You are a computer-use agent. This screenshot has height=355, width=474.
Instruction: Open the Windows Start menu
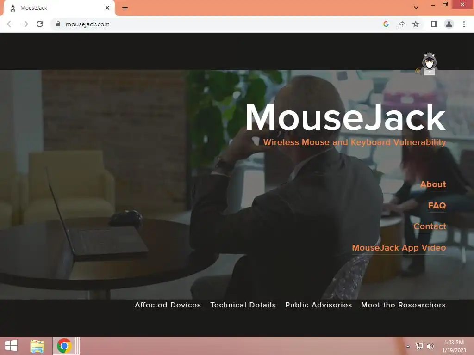pyautogui.click(x=11, y=346)
